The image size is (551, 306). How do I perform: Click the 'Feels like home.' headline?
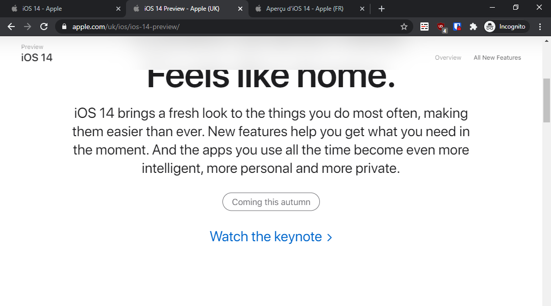[271, 78]
